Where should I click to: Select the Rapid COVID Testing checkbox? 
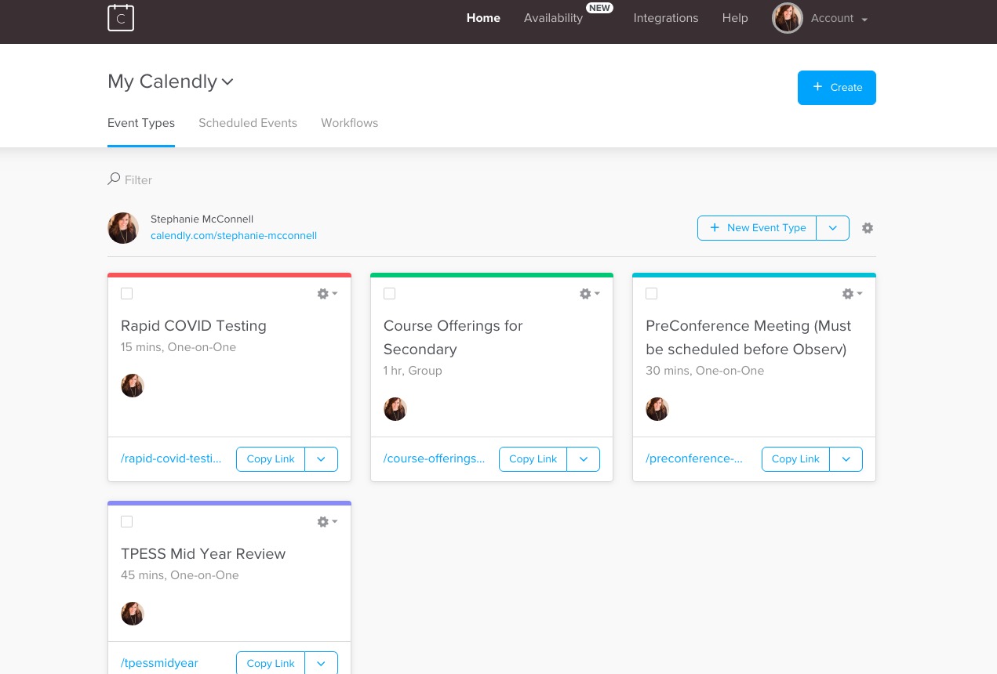(x=127, y=294)
